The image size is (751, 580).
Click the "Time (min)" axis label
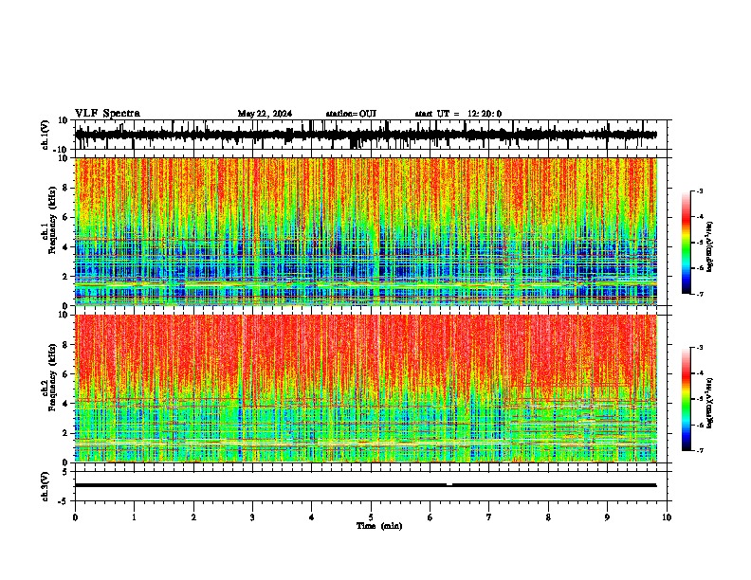pos(379,526)
